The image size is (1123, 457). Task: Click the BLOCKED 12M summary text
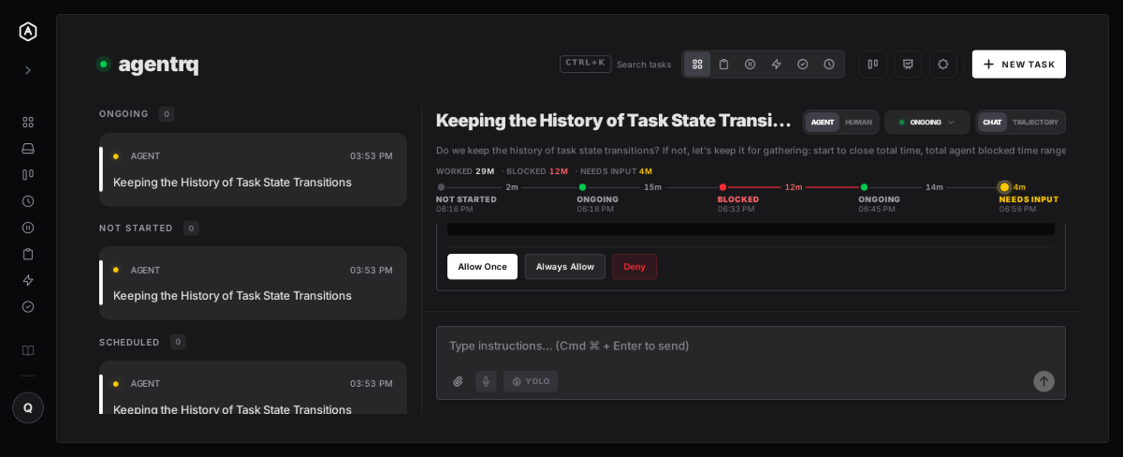pos(537,171)
